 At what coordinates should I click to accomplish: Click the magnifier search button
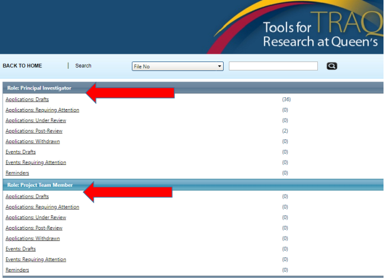click(331, 66)
